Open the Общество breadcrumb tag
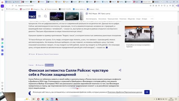The width and height of the screenshot is (179, 101). point(40,65)
